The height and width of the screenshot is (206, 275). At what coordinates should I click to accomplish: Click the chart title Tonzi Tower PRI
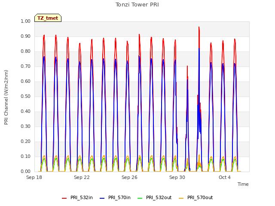click(137, 5)
